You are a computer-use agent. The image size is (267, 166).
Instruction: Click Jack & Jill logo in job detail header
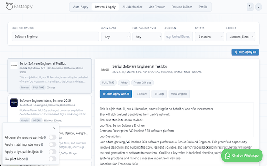point(105,69)
